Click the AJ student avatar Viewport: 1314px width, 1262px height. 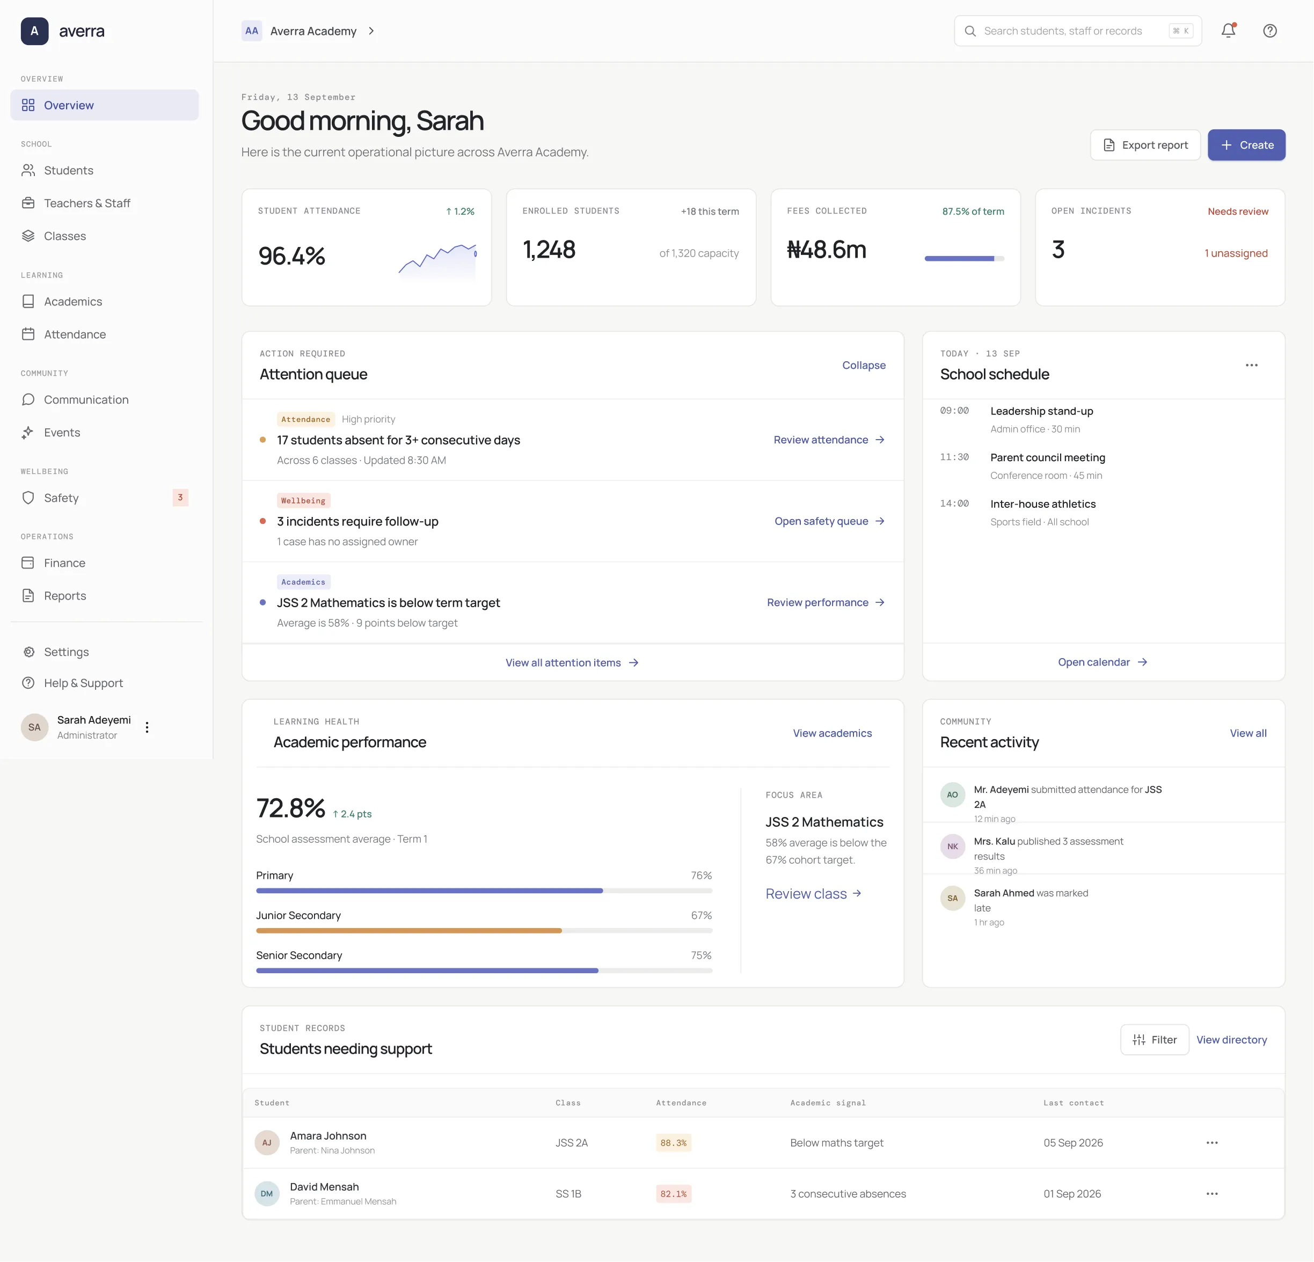[267, 1143]
